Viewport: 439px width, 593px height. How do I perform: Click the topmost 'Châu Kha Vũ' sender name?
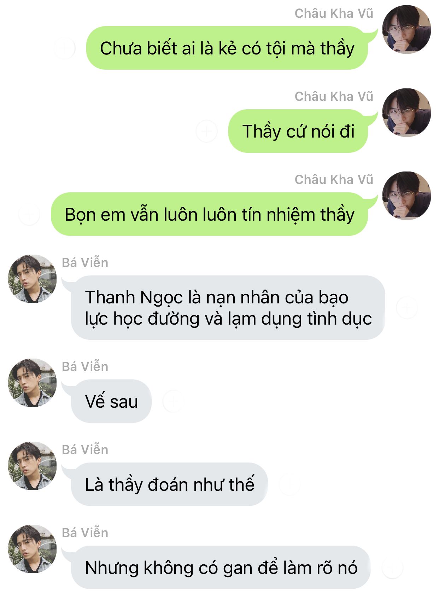tap(334, 13)
